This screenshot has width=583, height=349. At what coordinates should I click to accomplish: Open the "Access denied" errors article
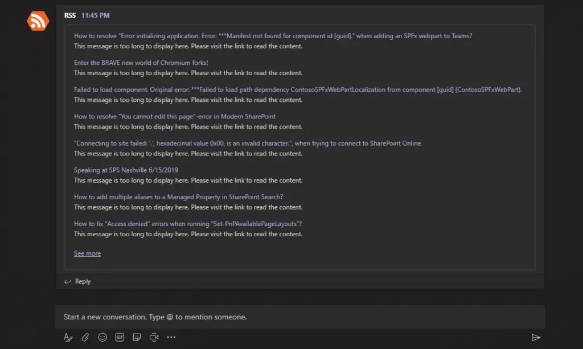pos(187,223)
